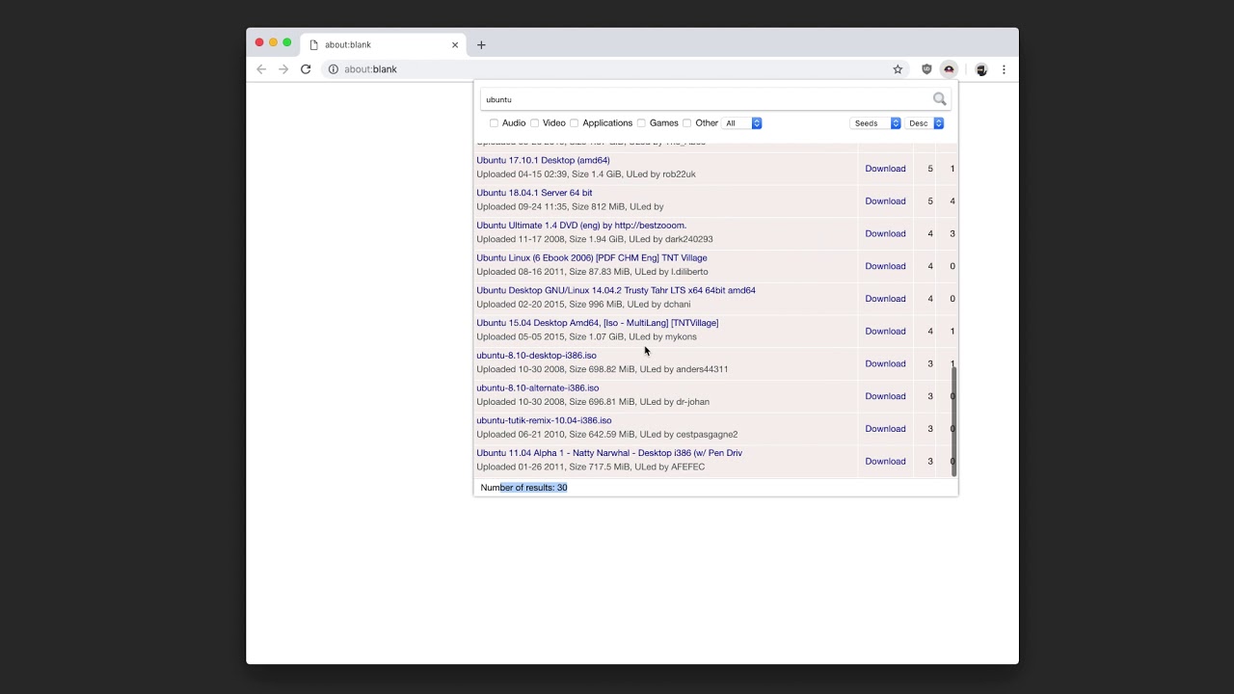This screenshot has height=694, width=1234.
Task: Download Ubuntu 15.04 Desktop Amd64
Action: click(x=885, y=332)
